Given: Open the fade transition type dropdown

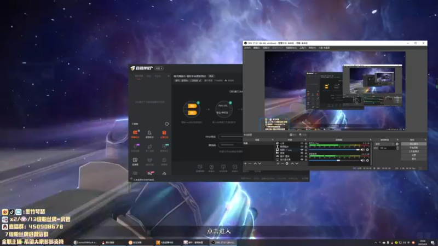Looking at the screenshot, I should click(384, 144).
